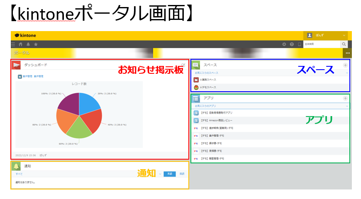Open help via the question mark icon

pos(292,44)
